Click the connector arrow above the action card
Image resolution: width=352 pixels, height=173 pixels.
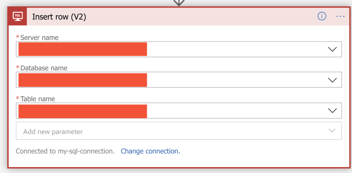pos(179,3)
